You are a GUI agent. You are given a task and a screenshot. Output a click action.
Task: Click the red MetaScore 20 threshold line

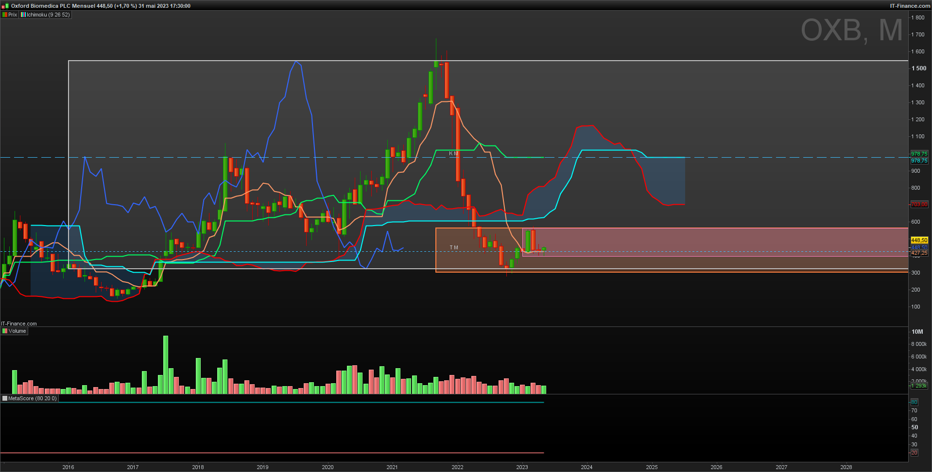tap(272, 453)
